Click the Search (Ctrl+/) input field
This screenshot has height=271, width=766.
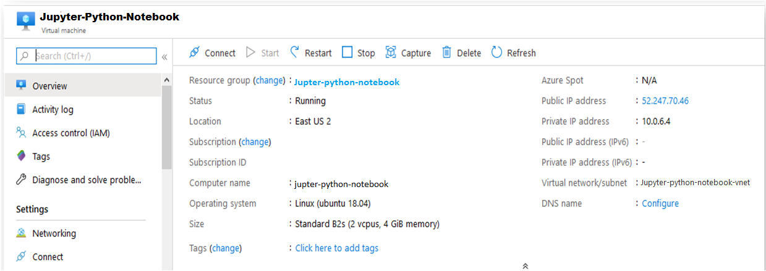(87, 56)
